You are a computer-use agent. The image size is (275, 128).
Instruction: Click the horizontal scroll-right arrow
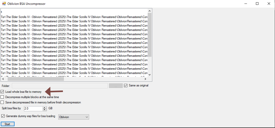145,79
